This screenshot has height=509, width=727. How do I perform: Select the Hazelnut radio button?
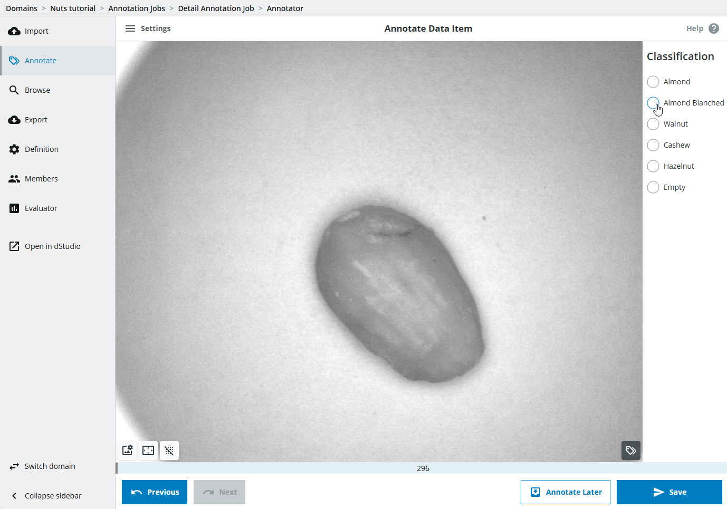point(653,166)
